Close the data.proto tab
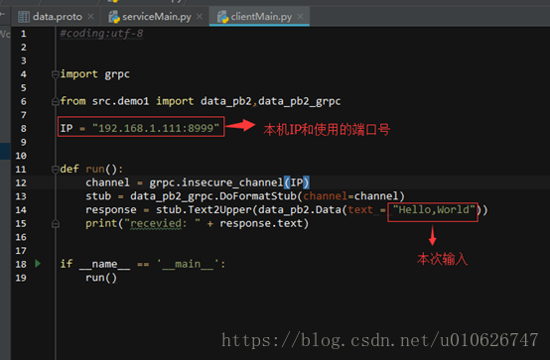The image size is (550, 360). [91, 17]
